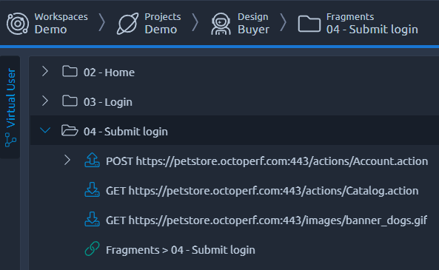Click the green fragment link icon
439x270 pixels.
92,249
